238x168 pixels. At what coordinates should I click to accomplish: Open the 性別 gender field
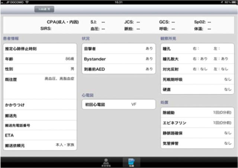point(40,69)
